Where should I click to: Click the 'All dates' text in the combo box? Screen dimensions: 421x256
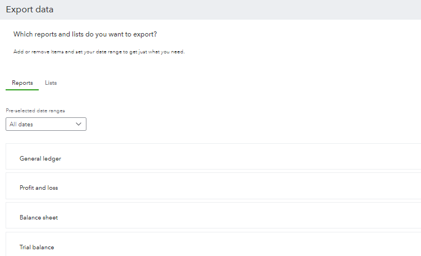point(21,125)
